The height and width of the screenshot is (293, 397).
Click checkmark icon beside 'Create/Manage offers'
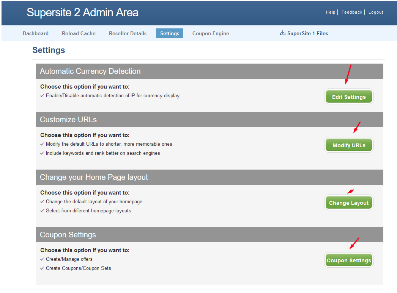tap(42, 259)
